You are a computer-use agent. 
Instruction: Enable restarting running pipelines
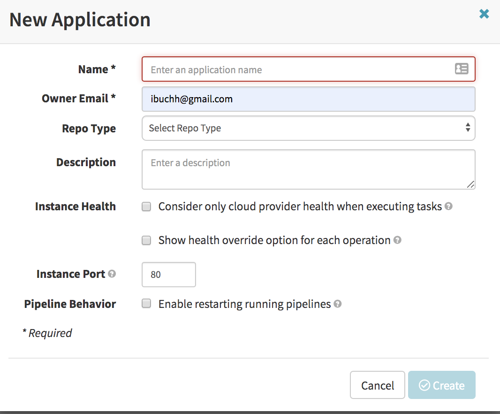[146, 304]
